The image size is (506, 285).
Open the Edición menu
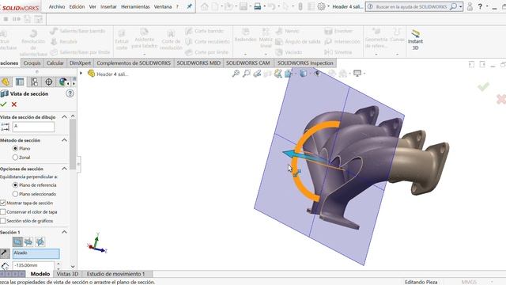[x=77, y=6]
